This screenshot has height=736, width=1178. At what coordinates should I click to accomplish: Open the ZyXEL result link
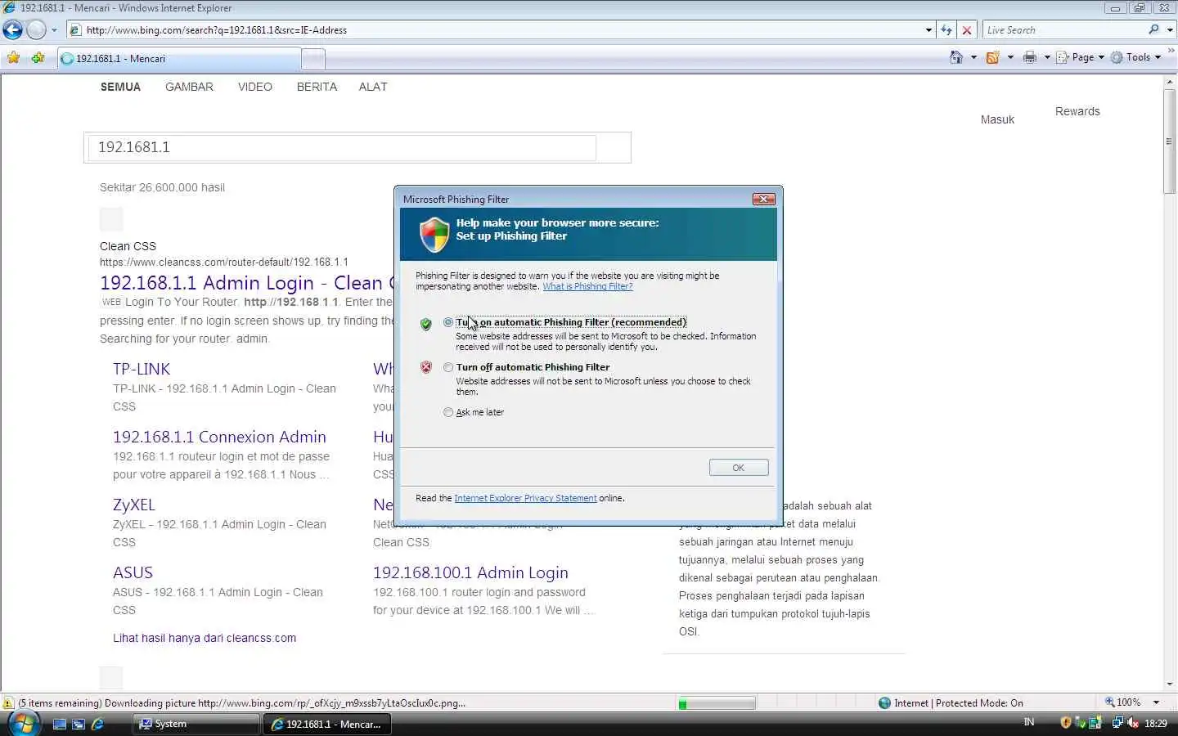click(133, 505)
